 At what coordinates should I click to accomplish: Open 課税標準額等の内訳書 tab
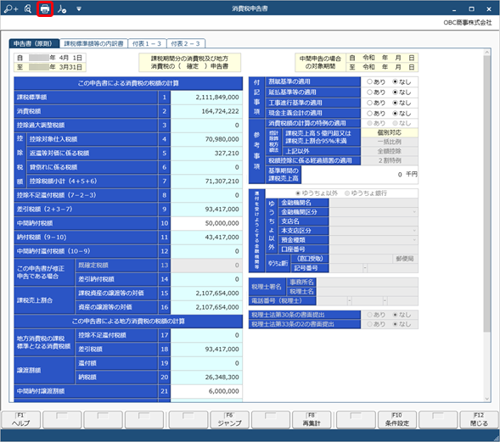[x=93, y=43]
